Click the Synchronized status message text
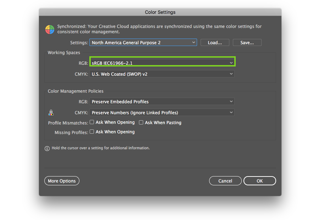Screen dimensions: 319x220 [x=159, y=29]
